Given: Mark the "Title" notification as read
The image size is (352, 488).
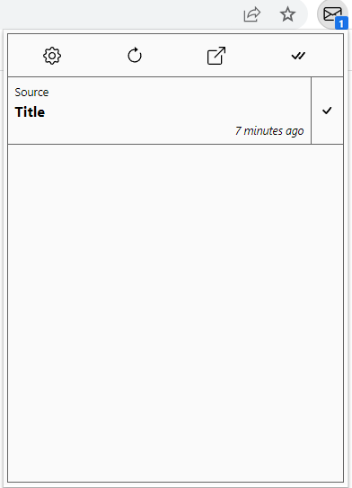Looking at the screenshot, I should pyautogui.click(x=327, y=111).
